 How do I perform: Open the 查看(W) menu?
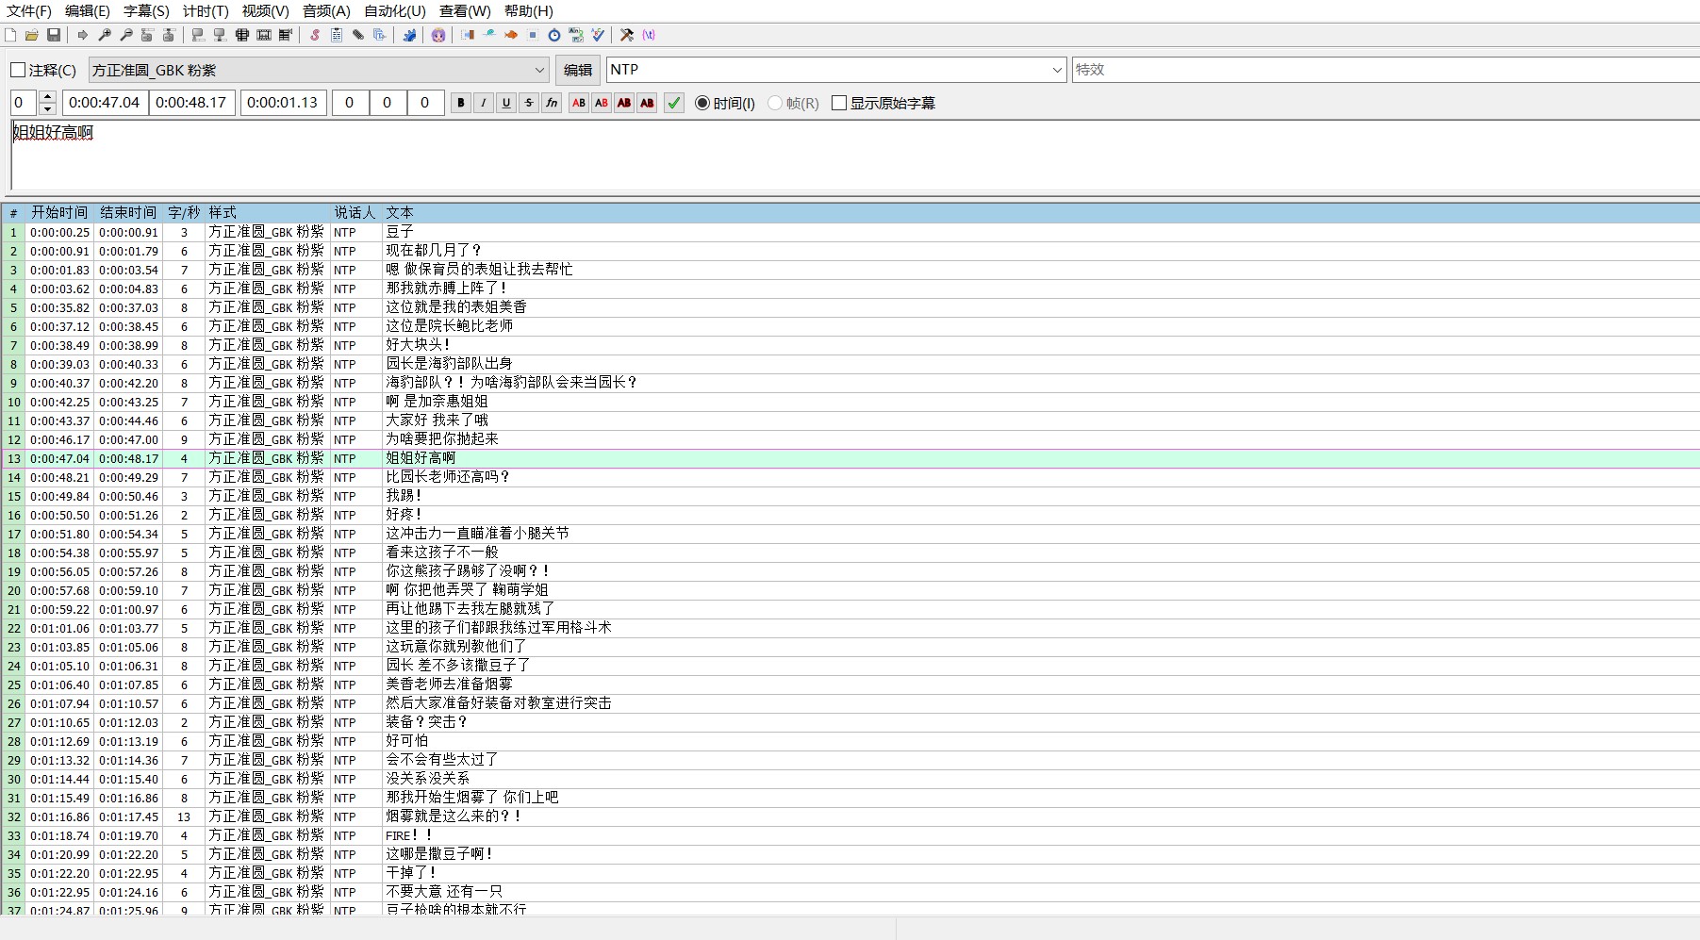tap(465, 11)
